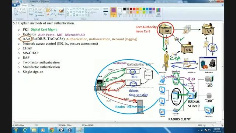Select the Pencil tool
This screenshot has width=236, height=133.
coord(48,10)
